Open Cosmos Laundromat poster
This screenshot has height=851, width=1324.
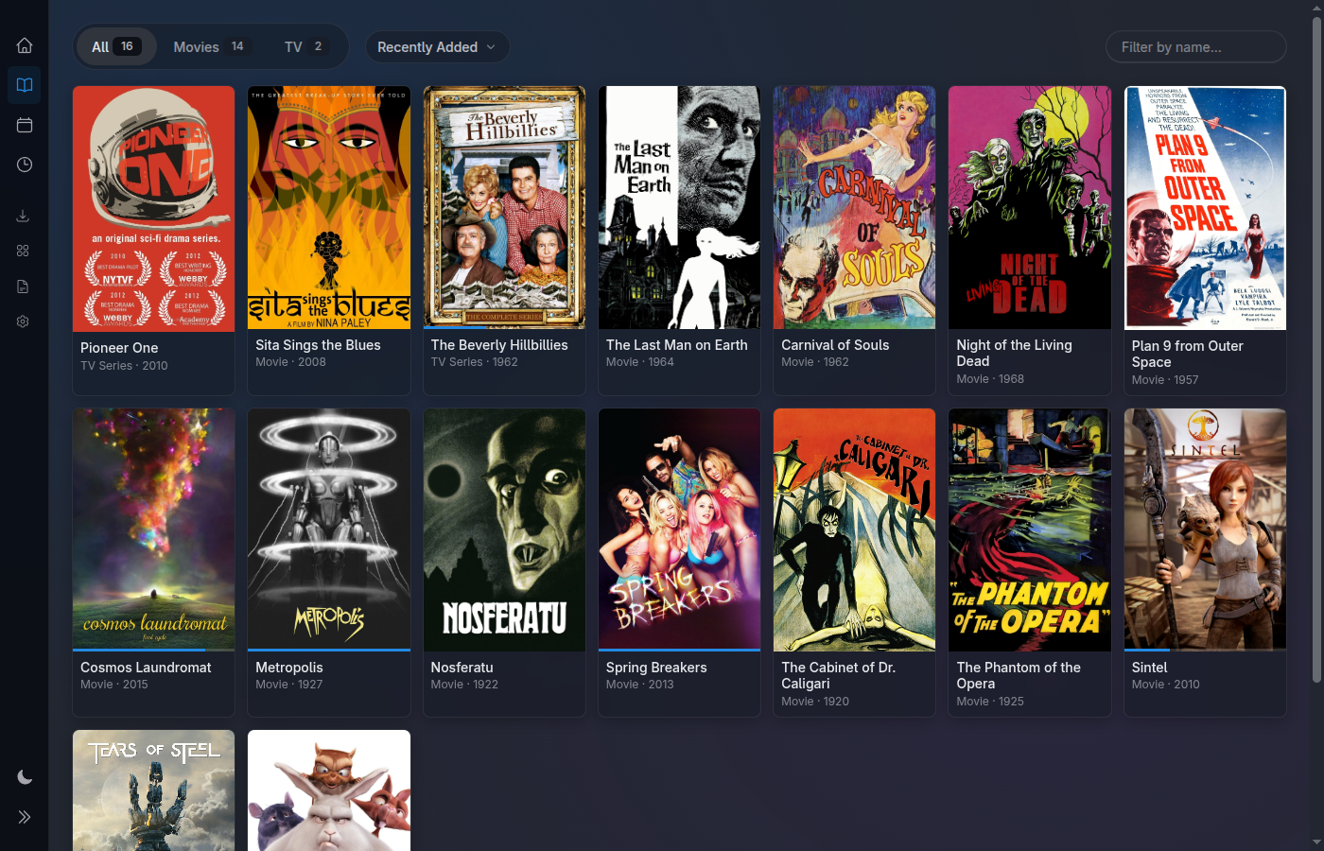point(153,530)
